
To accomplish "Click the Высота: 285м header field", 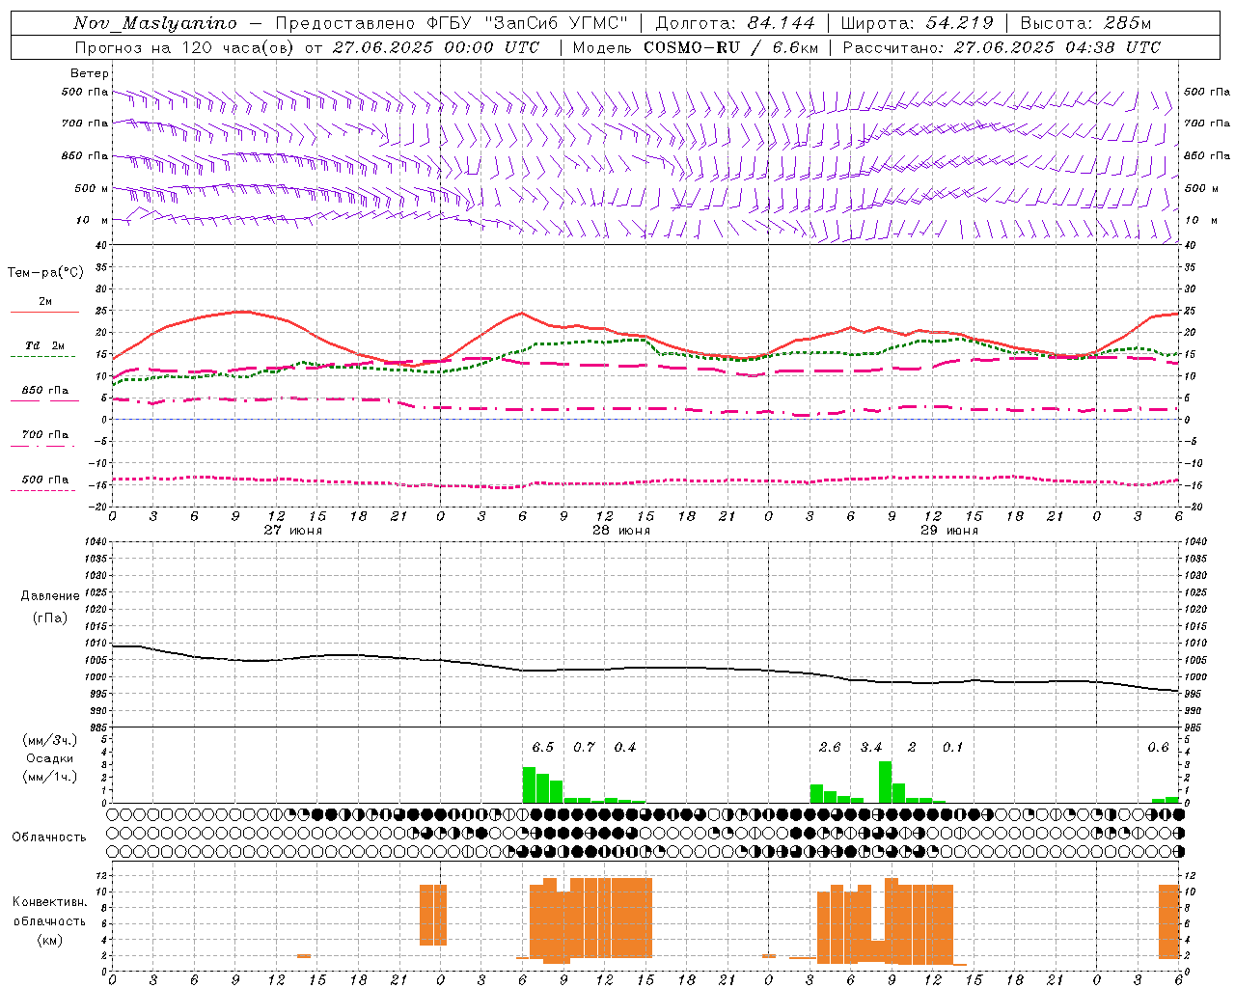I will coord(1085,23).
